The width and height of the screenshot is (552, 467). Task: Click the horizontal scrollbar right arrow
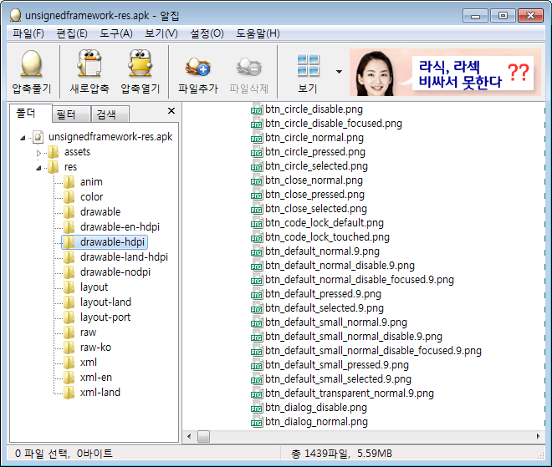click(539, 436)
